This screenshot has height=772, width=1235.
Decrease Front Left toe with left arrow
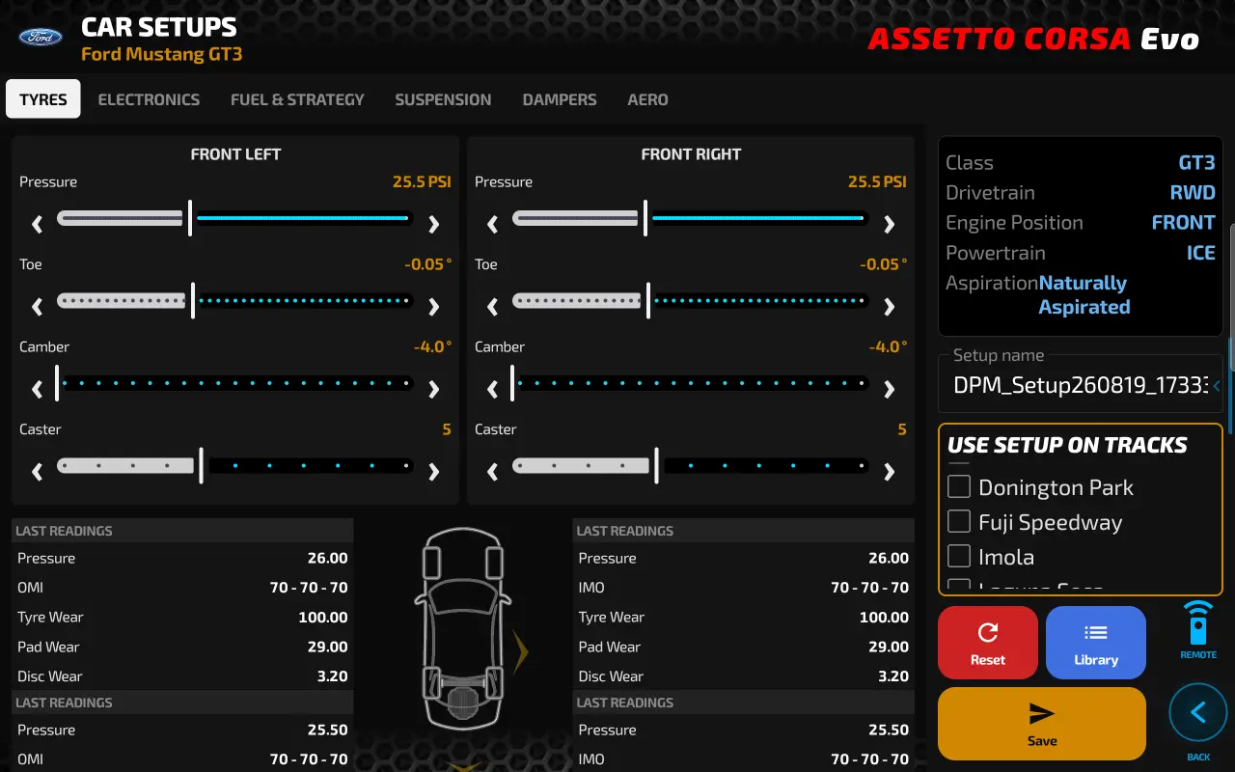[x=38, y=307]
